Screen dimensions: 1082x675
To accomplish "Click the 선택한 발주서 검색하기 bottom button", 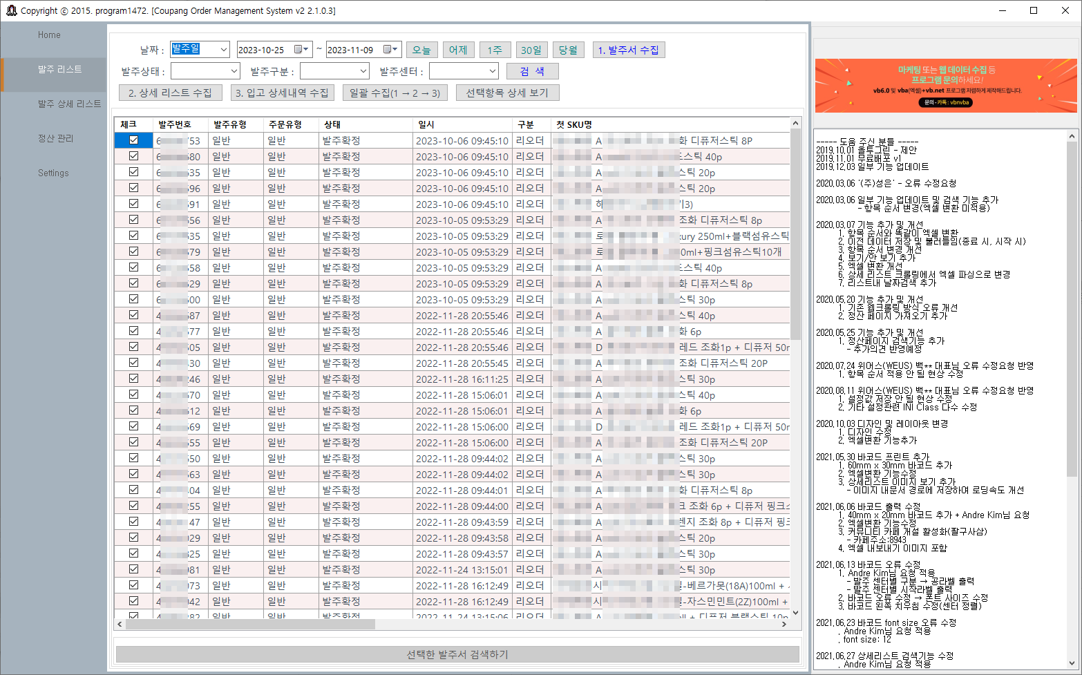I will tap(457, 654).
